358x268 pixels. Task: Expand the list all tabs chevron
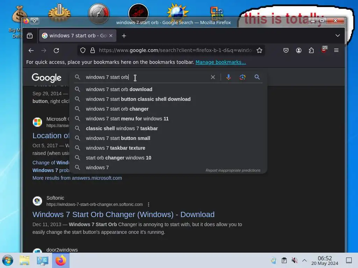337,36
